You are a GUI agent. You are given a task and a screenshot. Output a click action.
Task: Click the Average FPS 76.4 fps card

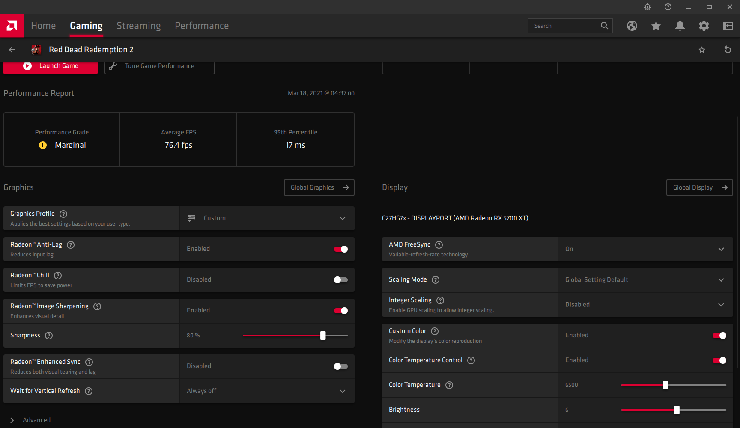pyautogui.click(x=179, y=140)
